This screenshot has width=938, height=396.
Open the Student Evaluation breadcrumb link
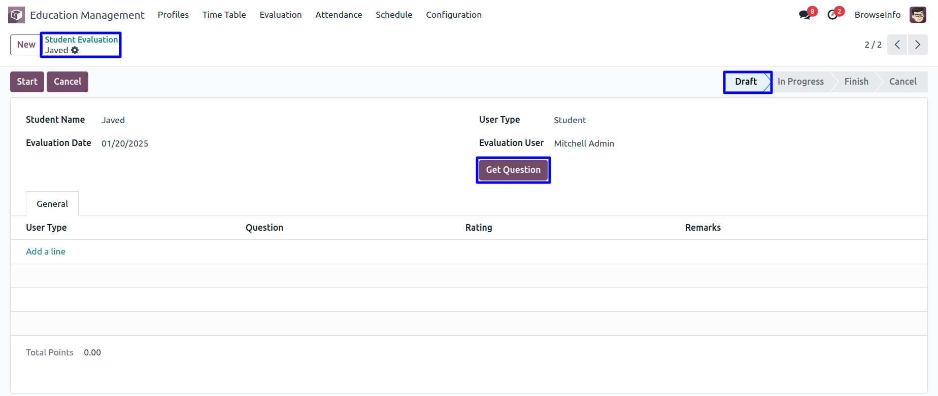pos(81,40)
